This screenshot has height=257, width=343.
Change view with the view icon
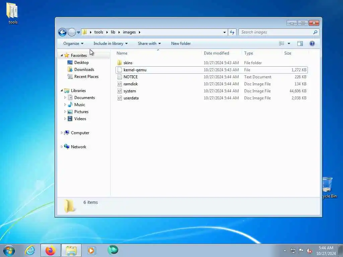coord(281,44)
